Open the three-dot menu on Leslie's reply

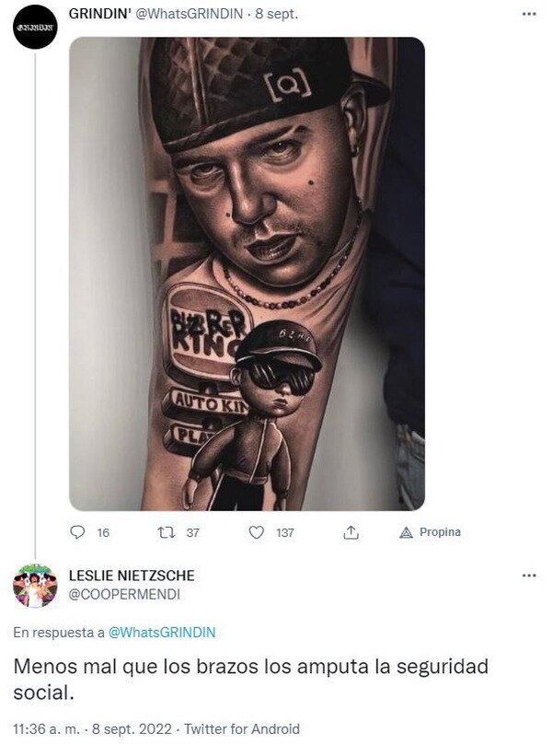(x=528, y=576)
